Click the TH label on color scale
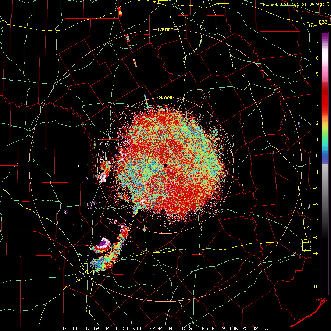Viewport: 331px width, 331px height. (316, 286)
